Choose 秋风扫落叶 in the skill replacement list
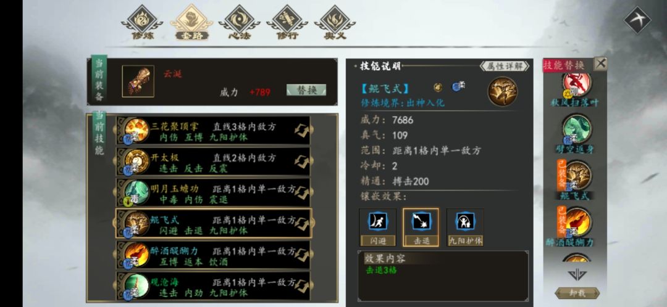 point(577,90)
